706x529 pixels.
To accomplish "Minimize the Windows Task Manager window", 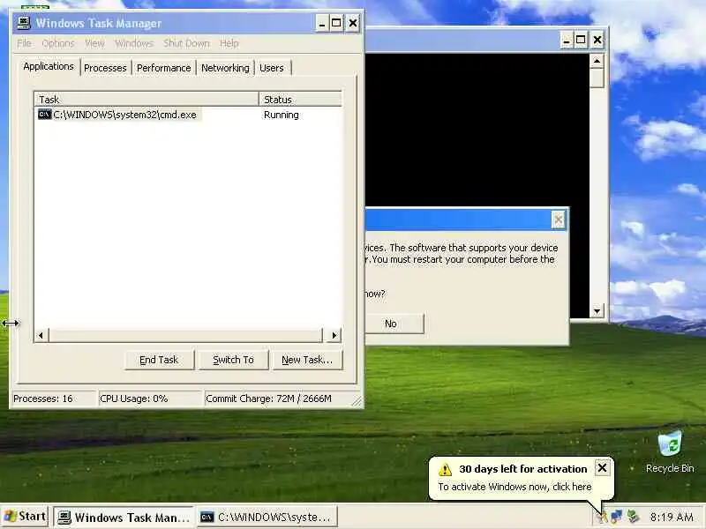I will 321,23.
